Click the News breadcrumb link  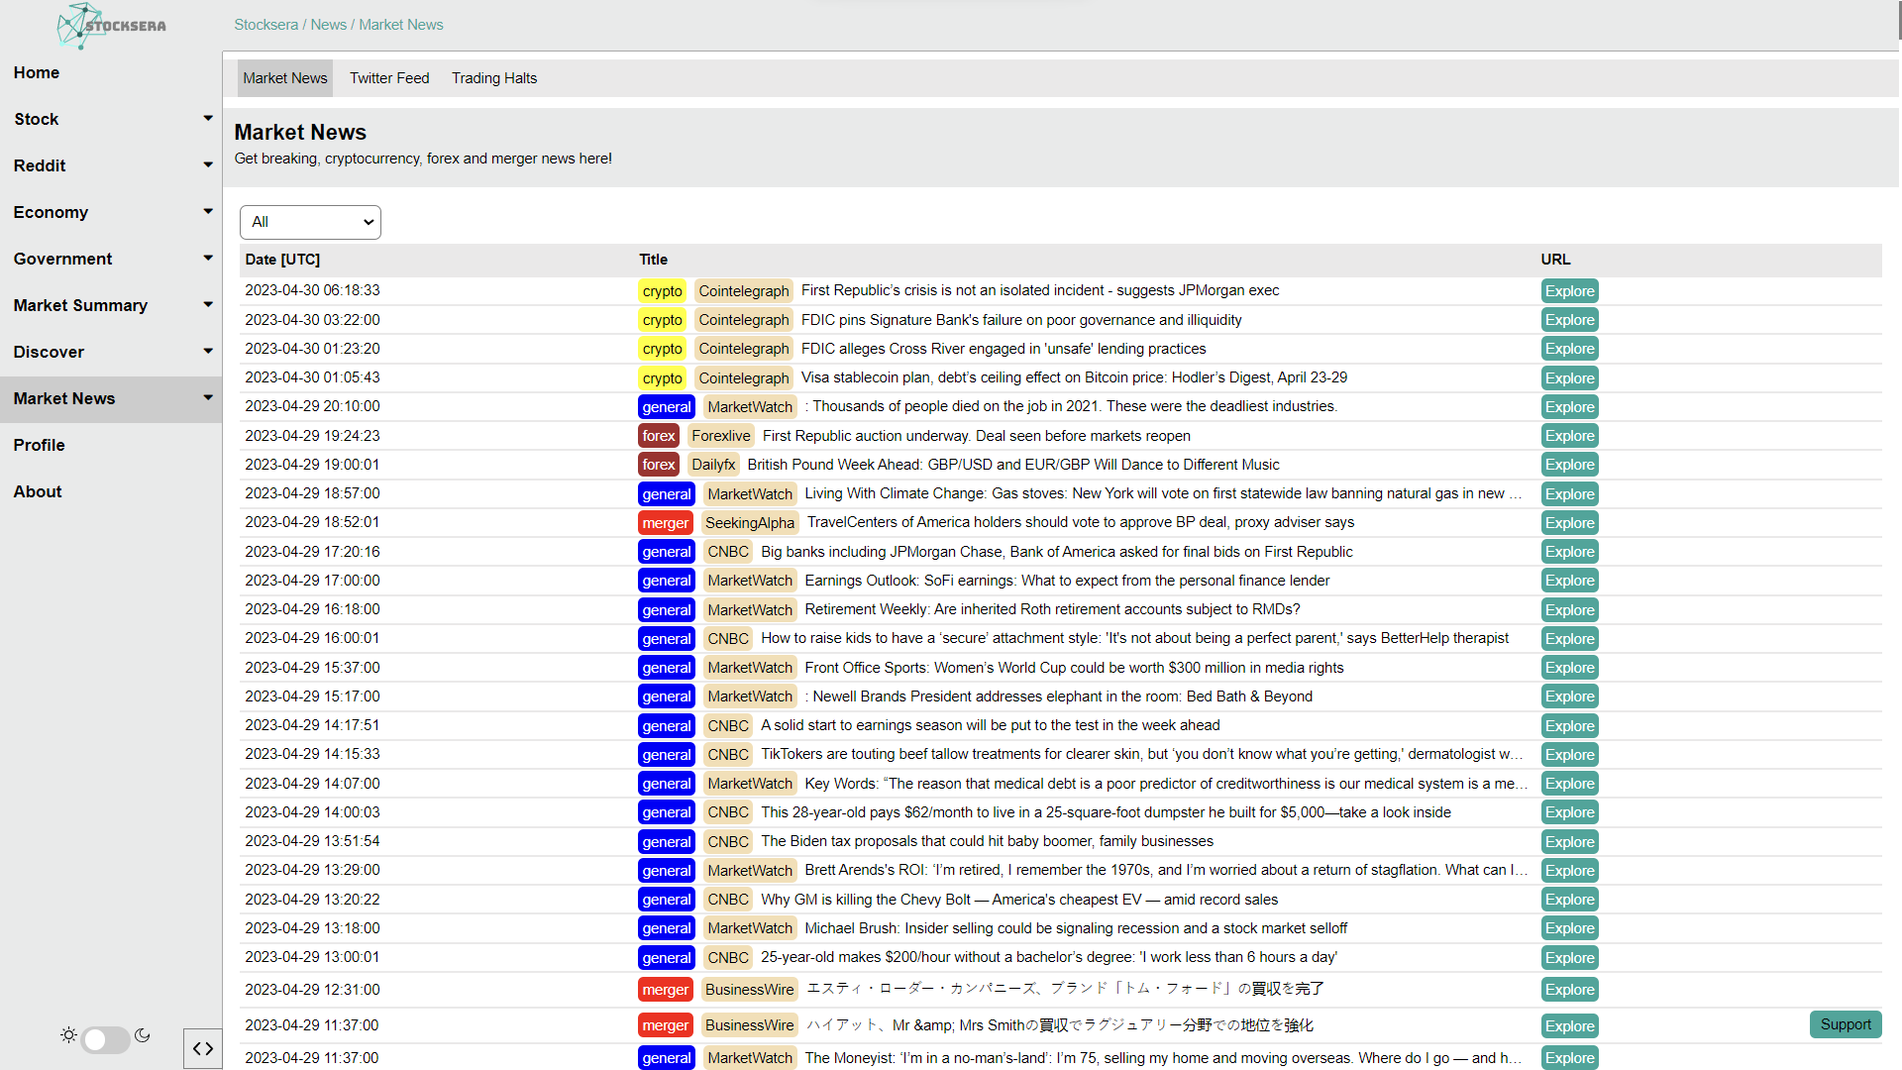[328, 25]
